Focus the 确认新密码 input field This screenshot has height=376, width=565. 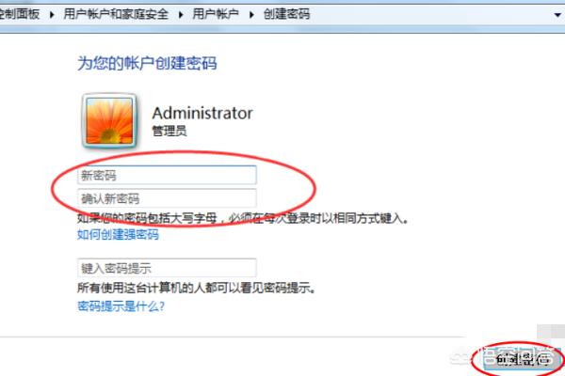click(x=167, y=198)
